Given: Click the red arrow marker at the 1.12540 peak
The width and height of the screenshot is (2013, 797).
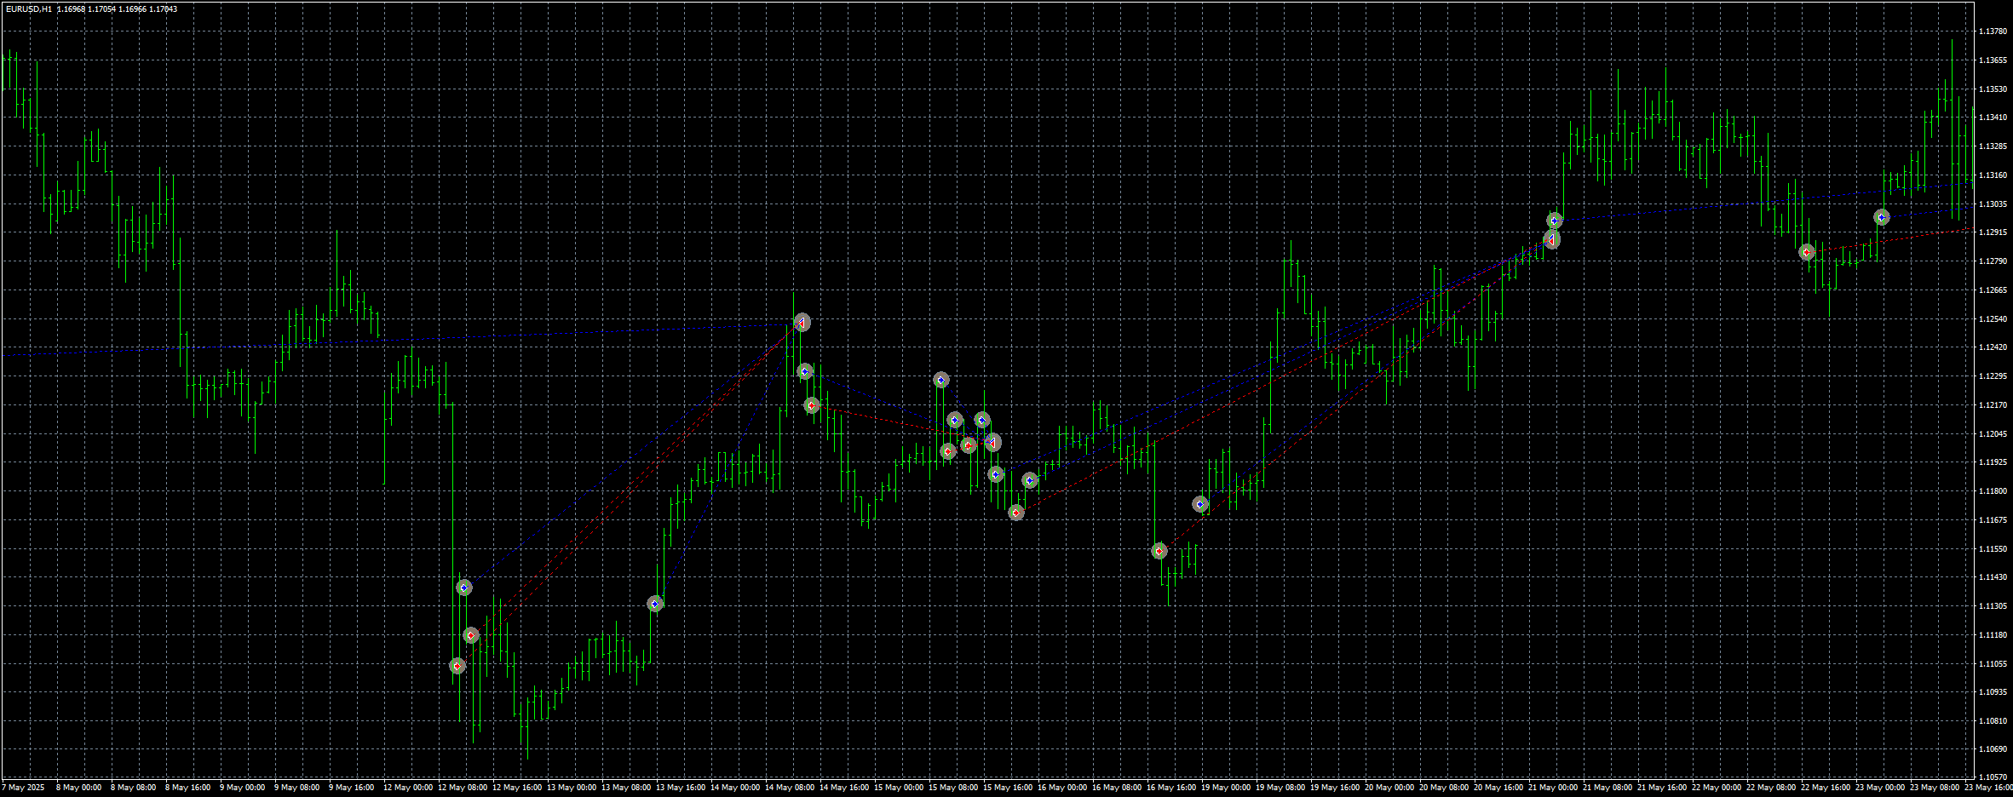Looking at the screenshot, I should pyautogui.click(x=802, y=323).
